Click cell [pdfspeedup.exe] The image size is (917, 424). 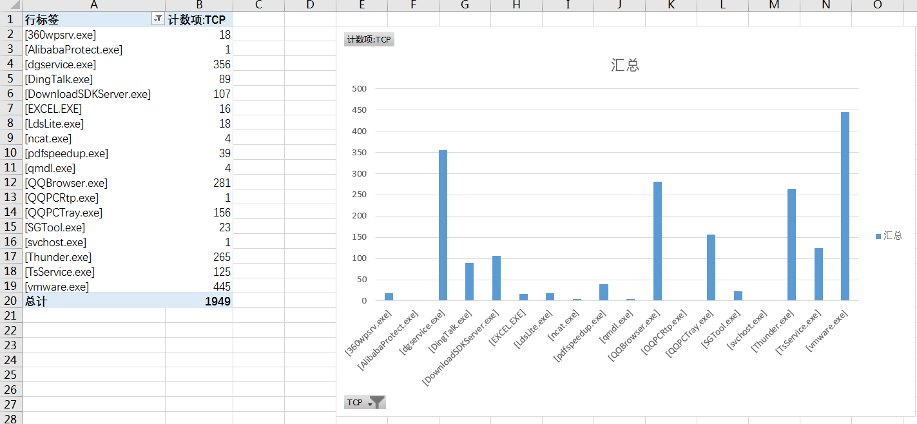coord(93,153)
